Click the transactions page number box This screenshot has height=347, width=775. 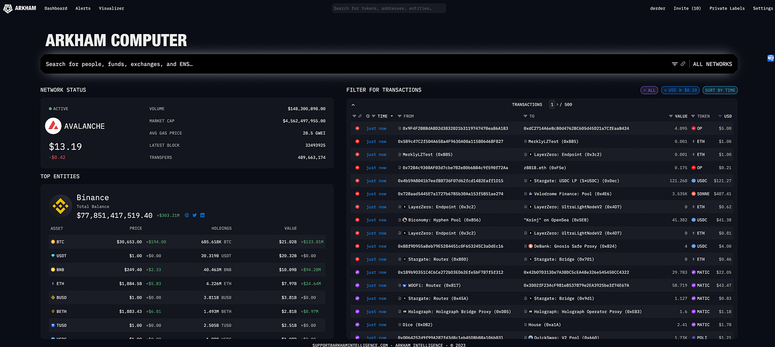click(553, 105)
